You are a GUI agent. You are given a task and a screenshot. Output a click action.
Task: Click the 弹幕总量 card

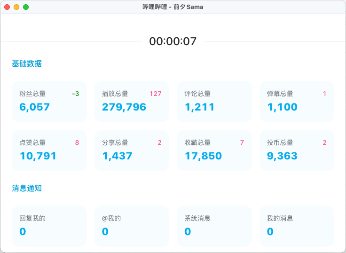point(296,101)
